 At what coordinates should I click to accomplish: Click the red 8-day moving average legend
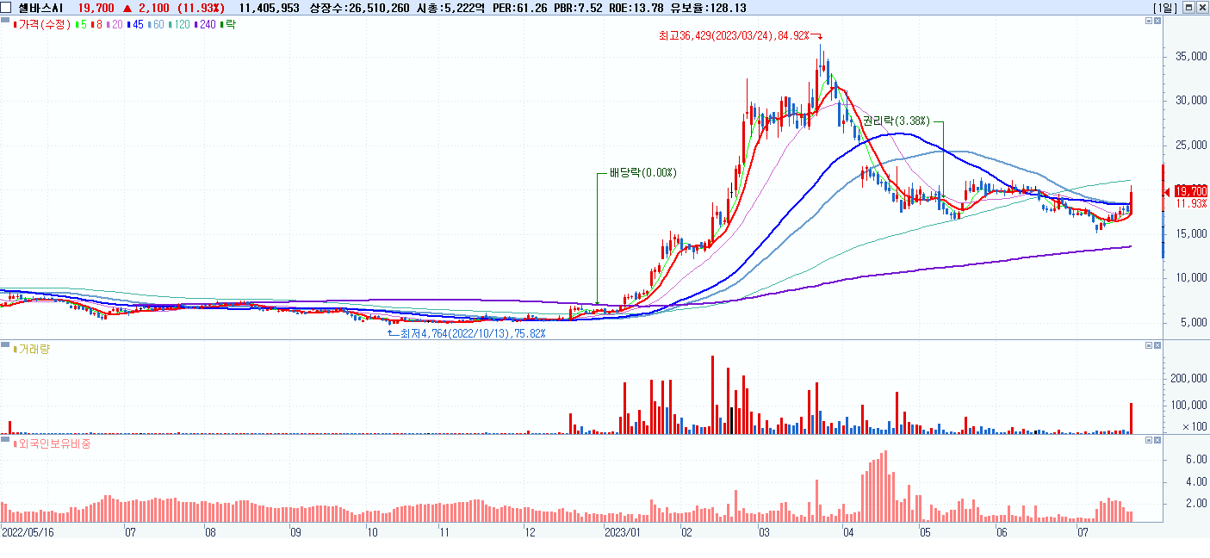(x=96, y=24)
